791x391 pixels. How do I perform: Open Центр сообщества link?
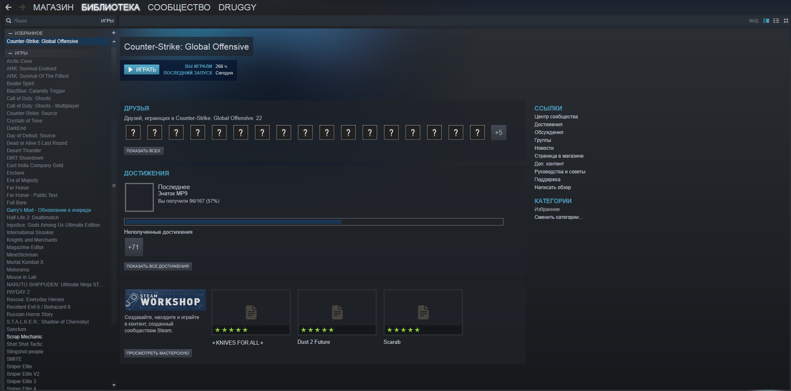tap(556, 117)
